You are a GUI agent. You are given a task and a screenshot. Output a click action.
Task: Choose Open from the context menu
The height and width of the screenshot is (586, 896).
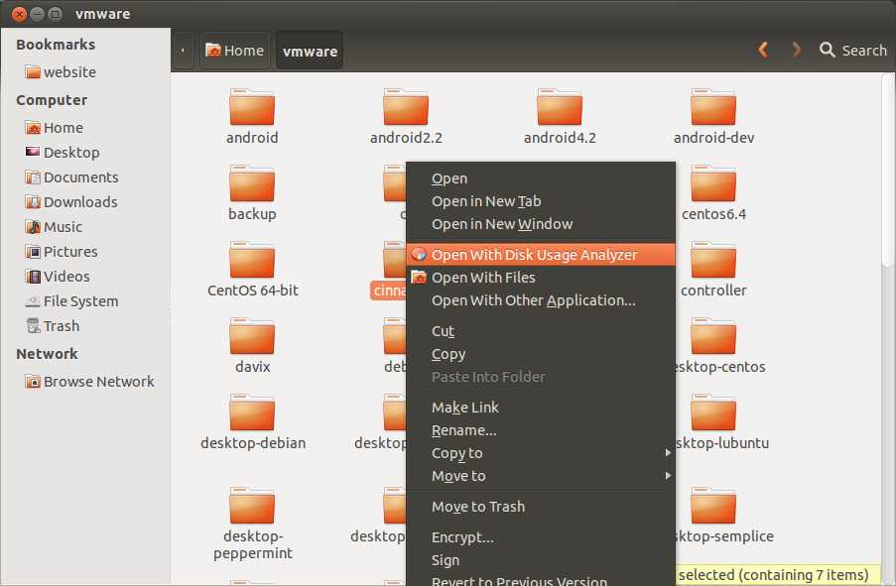[541, 178]
